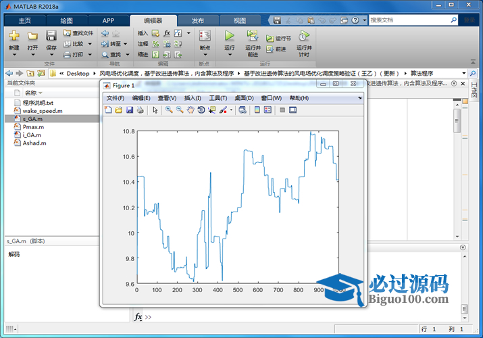Open the Brush color dropdown arrow
The image size is (483, 338).
pos(232,110)
